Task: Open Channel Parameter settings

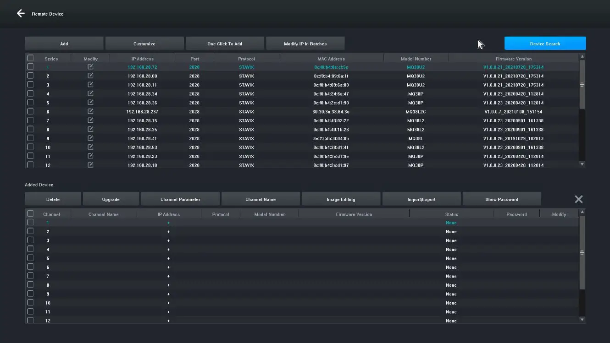Action: click(x=180, y=199)
